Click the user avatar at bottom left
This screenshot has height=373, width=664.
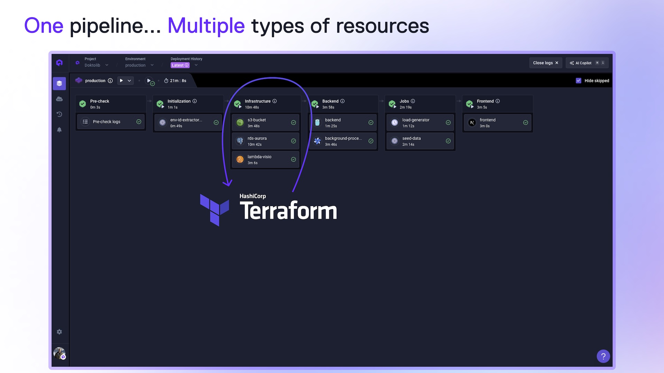tap(59, 353)
